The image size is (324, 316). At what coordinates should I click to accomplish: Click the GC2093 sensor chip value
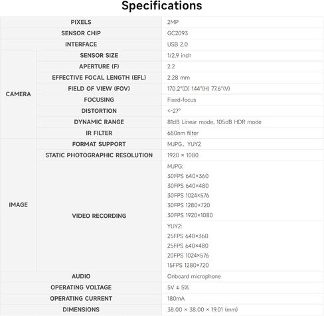pyautogui.click(x=177, y=33)
